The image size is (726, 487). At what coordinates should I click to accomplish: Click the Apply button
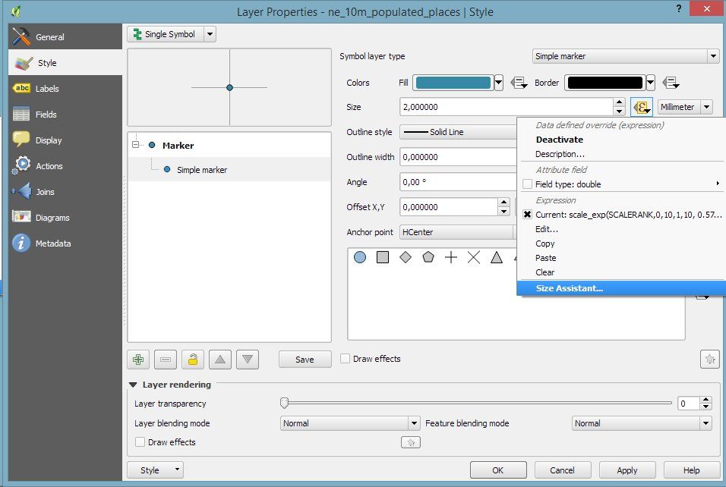627,470
